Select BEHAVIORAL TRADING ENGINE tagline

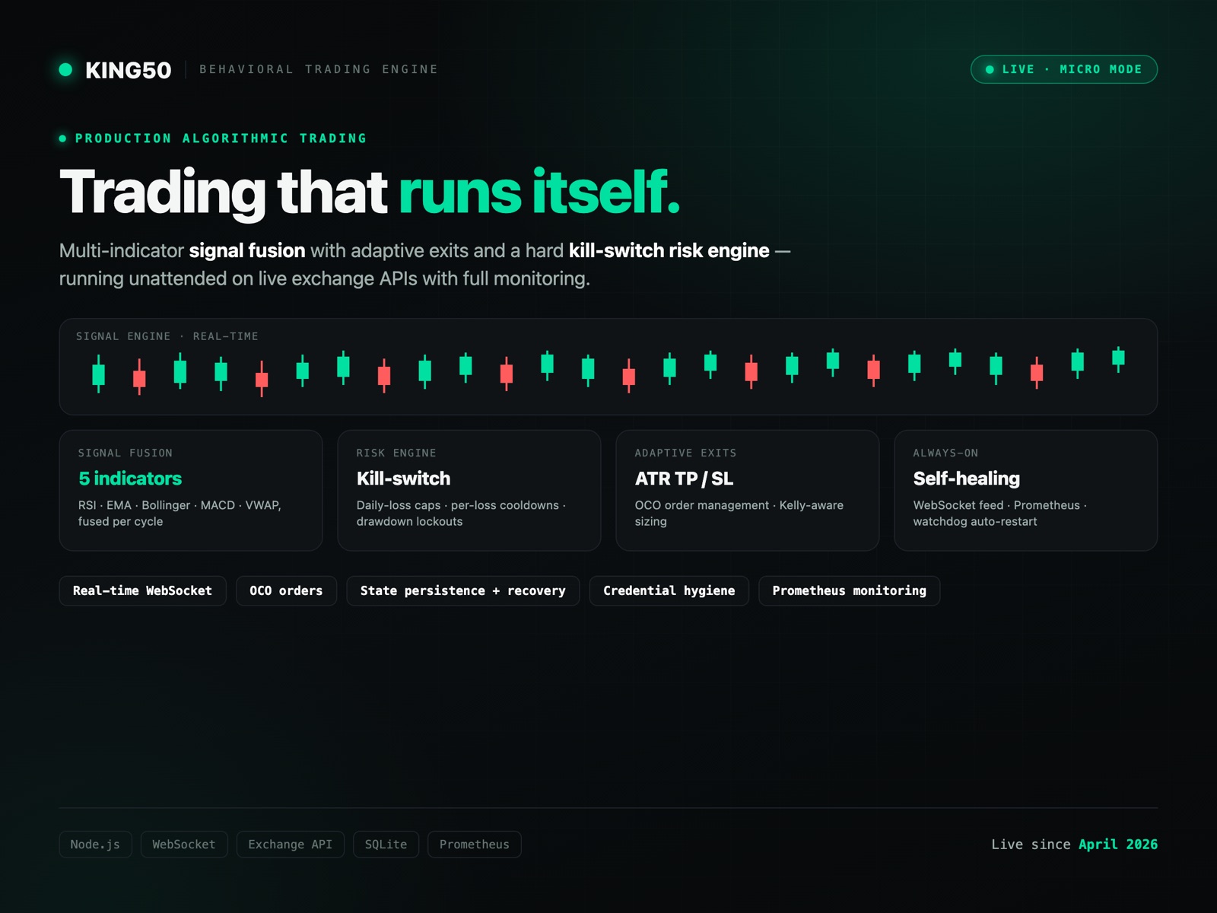pos(319,69)
